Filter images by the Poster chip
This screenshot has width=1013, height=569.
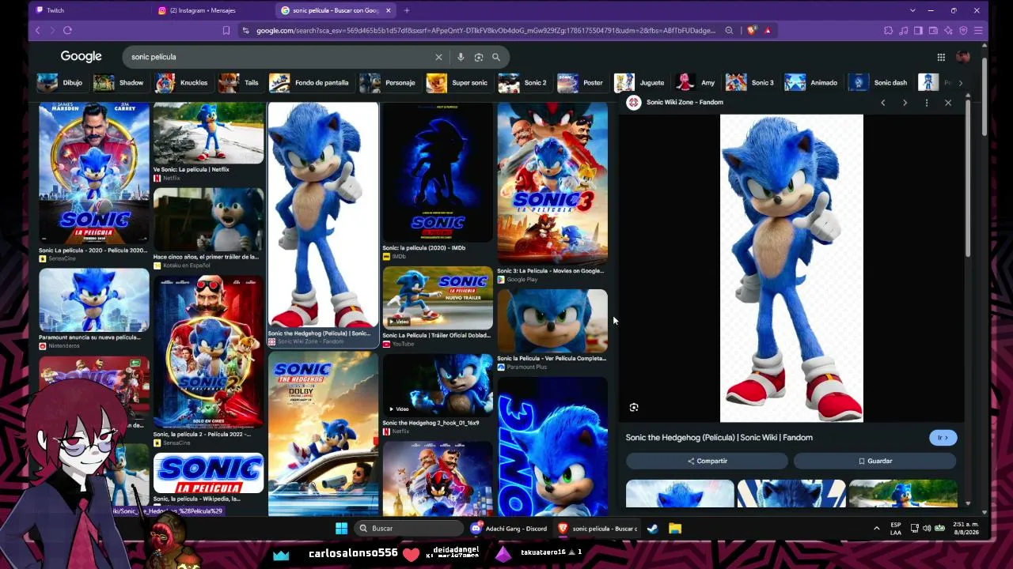coord(581,83)
